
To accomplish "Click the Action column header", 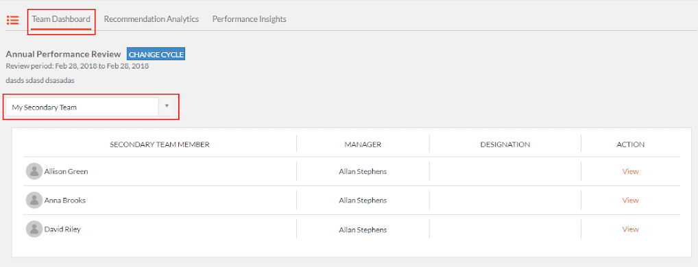I will [x=630, y=144].
